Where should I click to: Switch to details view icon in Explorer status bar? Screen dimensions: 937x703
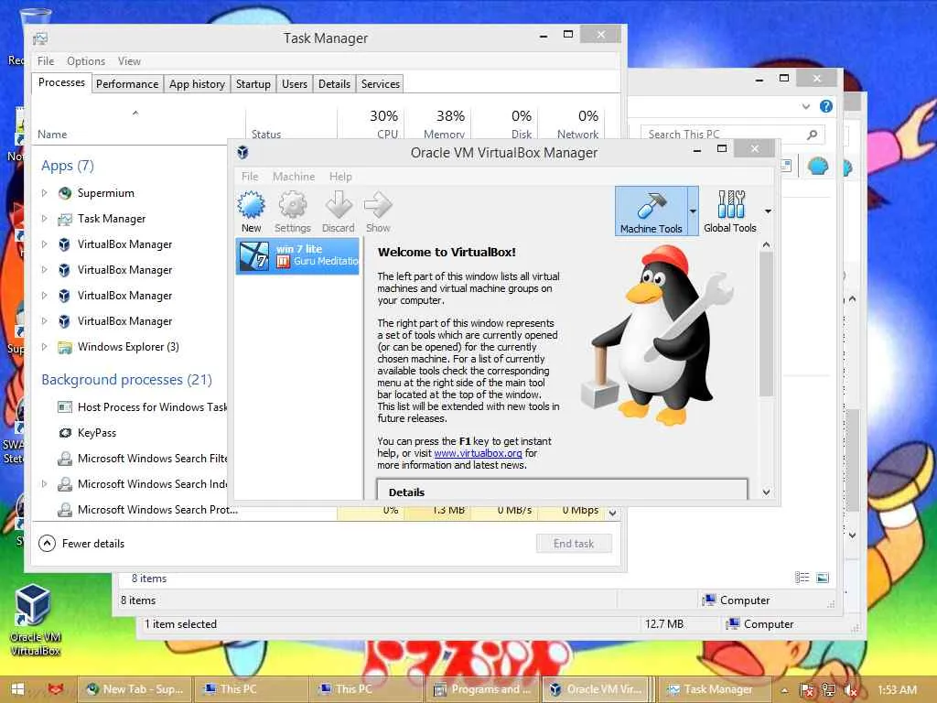[802, 578]
